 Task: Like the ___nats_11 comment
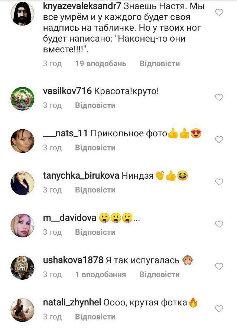click(219, 140)
